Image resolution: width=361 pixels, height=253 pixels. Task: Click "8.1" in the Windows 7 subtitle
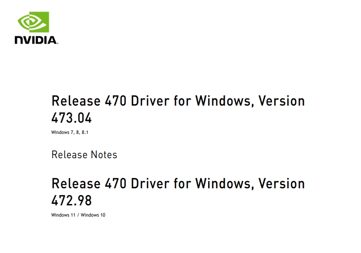point(85,133)
